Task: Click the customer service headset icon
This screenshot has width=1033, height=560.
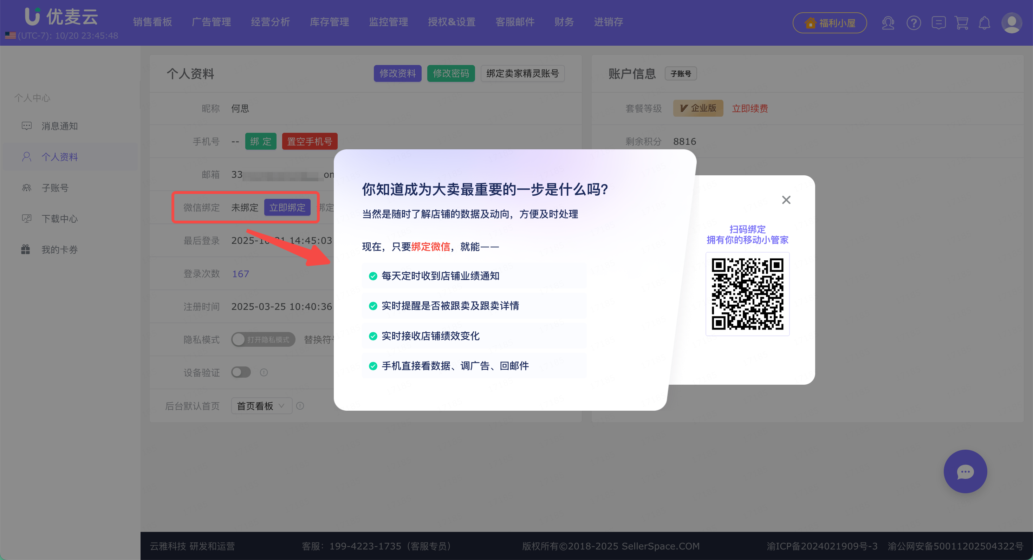Action: click(888, 23)
